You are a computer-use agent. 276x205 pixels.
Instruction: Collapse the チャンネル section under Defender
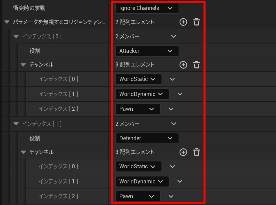(x=23, y=152)
